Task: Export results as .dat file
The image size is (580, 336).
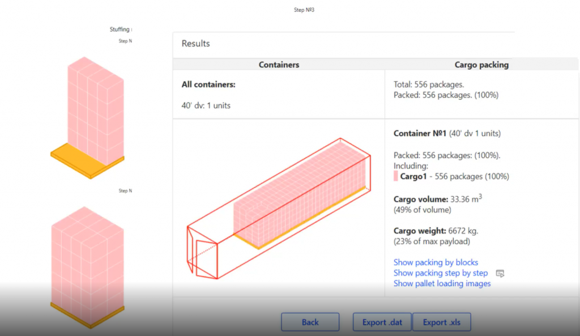Action: pos(382,322)
